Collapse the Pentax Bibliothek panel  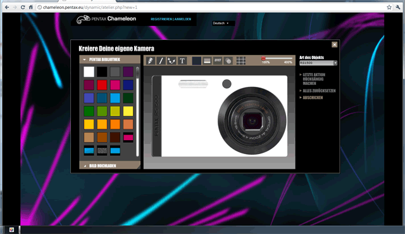pyautogui.click(x=109, y=60)
